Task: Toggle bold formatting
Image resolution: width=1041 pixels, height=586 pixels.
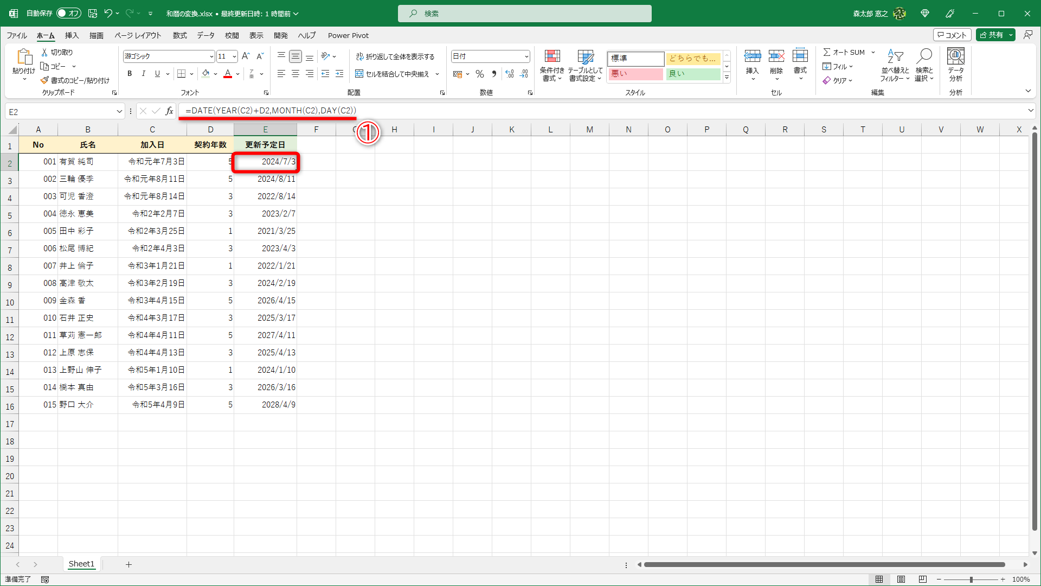Action: 130,74
